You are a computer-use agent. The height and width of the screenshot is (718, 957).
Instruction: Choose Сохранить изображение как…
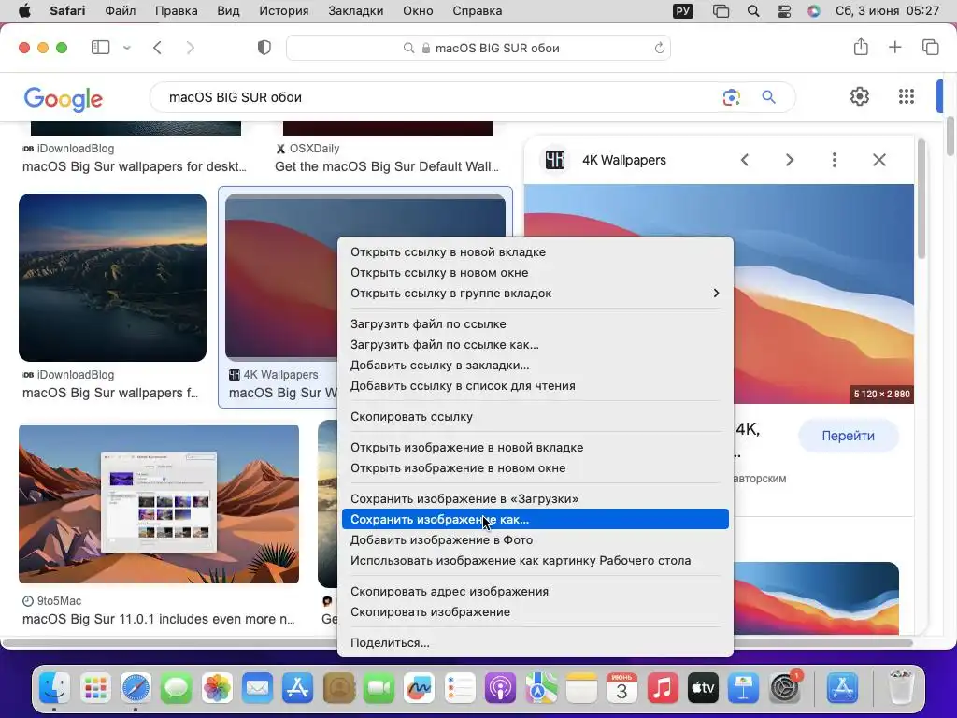(535, 519)
